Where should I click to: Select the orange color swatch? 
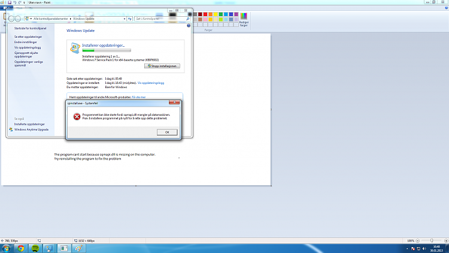coord(211,14)
